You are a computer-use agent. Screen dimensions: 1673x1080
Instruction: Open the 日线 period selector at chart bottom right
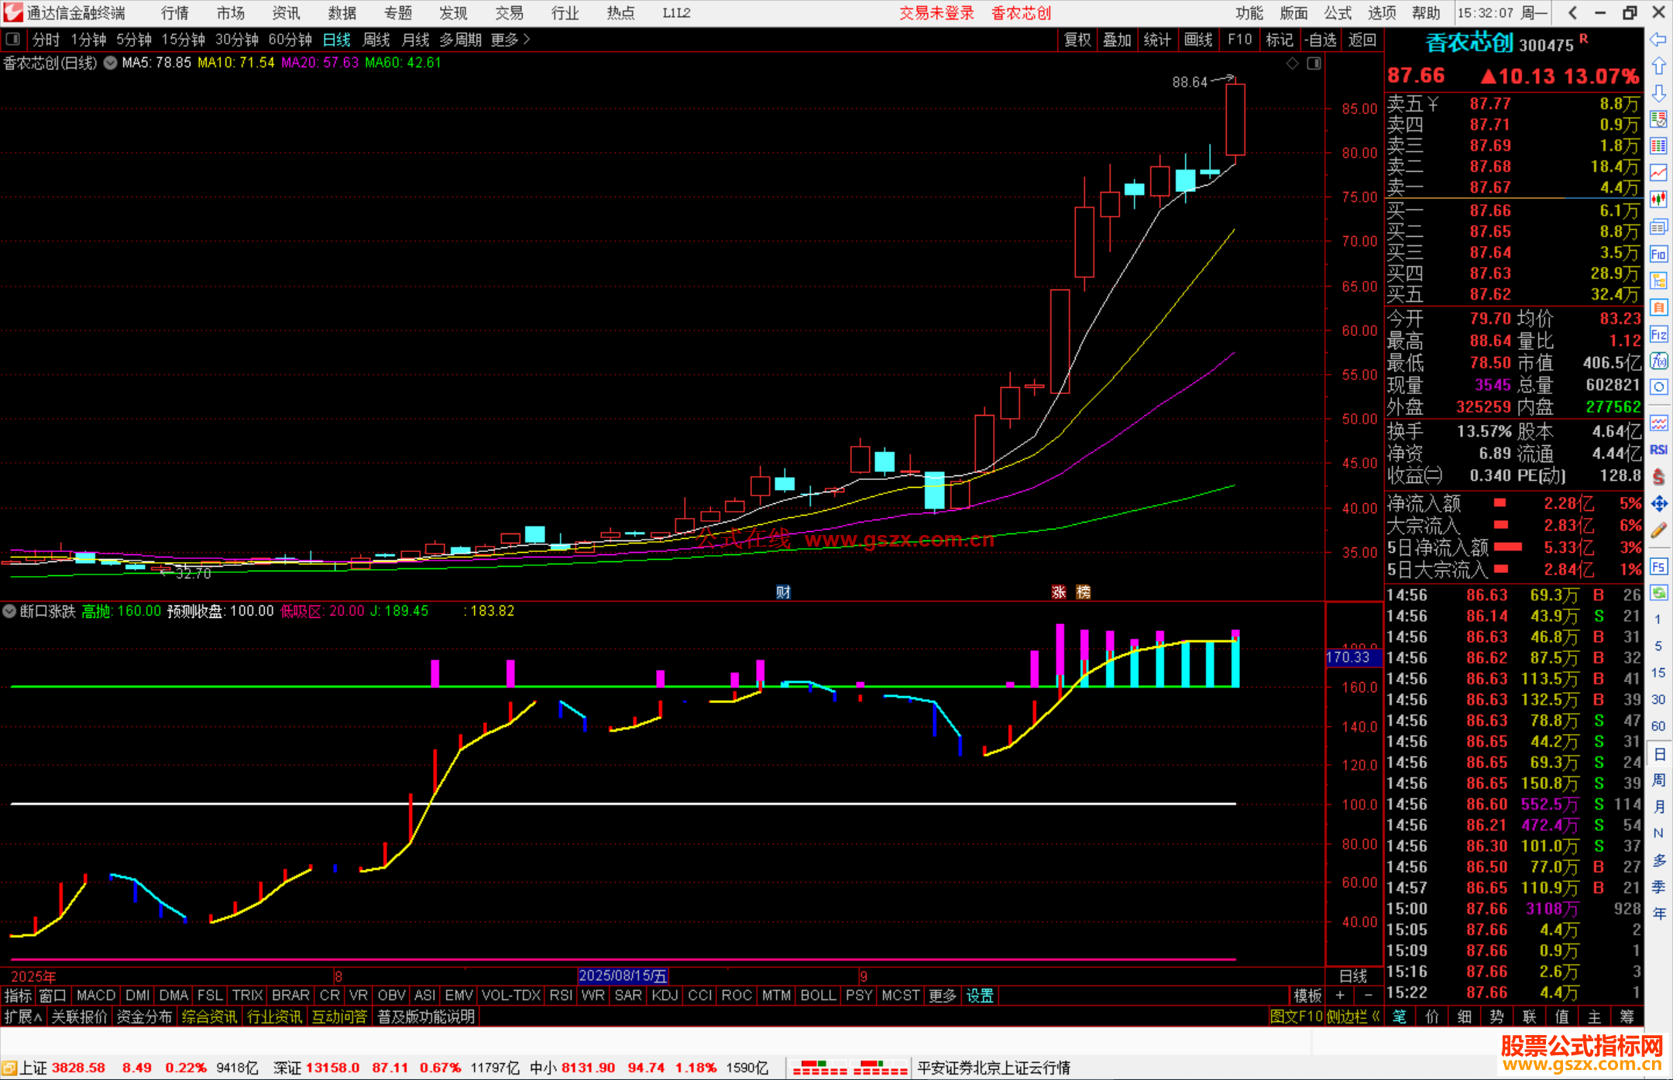click(x=1353, y=975)
